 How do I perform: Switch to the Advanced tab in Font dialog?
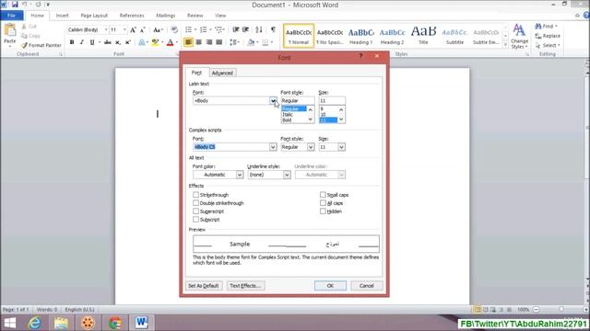tap(222, 73)
